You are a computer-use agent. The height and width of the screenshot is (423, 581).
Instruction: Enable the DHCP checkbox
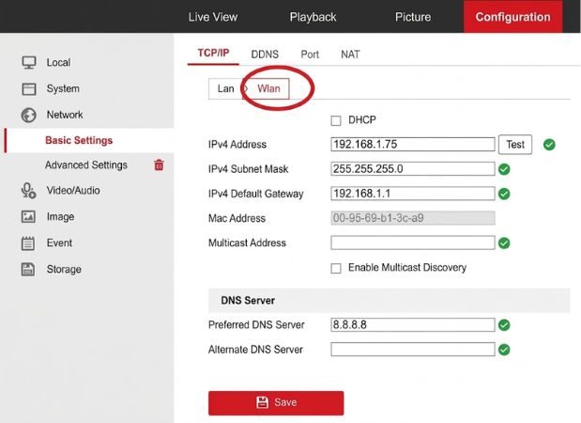coord(336,120)
